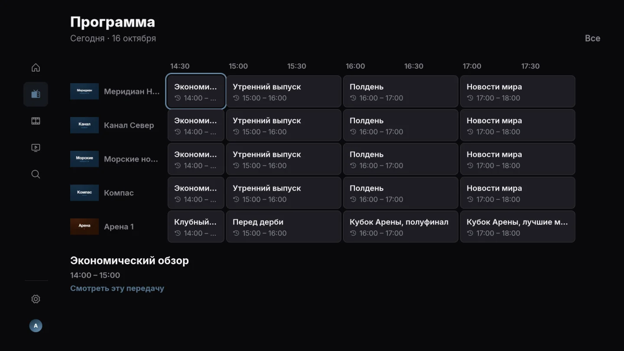The height and width of the screenshot is (351, 624).
Task: Open «Кубок Арены, полуфинал» program card
Action: point(401,227)
